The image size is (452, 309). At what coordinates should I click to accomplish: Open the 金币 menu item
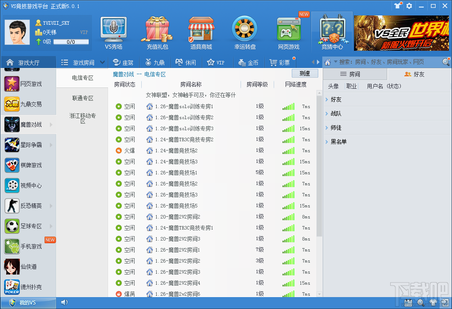(249, 62)
